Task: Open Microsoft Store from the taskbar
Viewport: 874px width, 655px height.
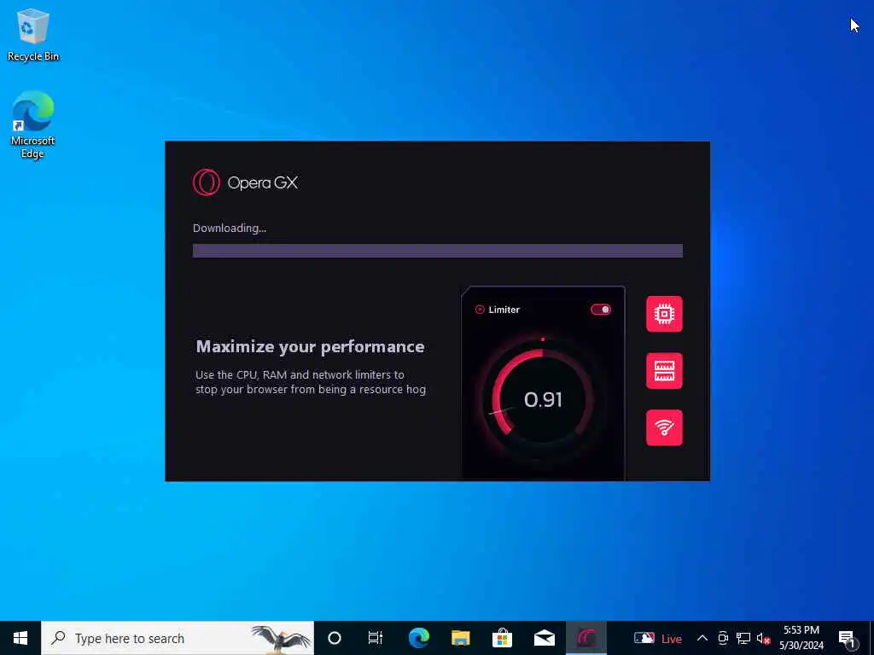Action: 502,638
